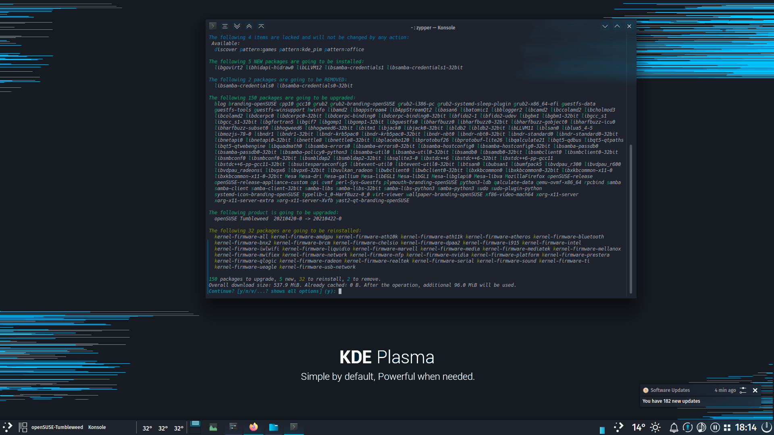Focus the Konsole task in the taskbar

tap(294, 427)
